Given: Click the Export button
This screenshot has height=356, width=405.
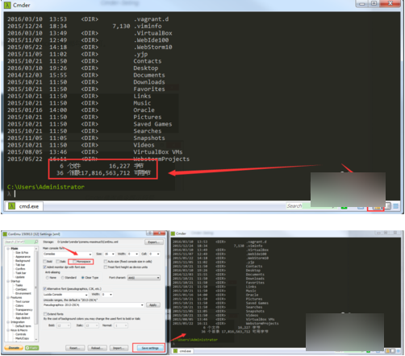Looking at the screenshot, I should 154,242.
